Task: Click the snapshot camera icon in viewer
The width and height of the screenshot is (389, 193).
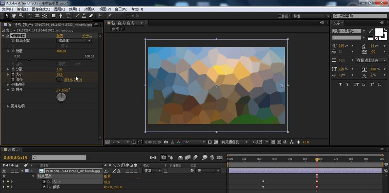Action: click(166, 142)
